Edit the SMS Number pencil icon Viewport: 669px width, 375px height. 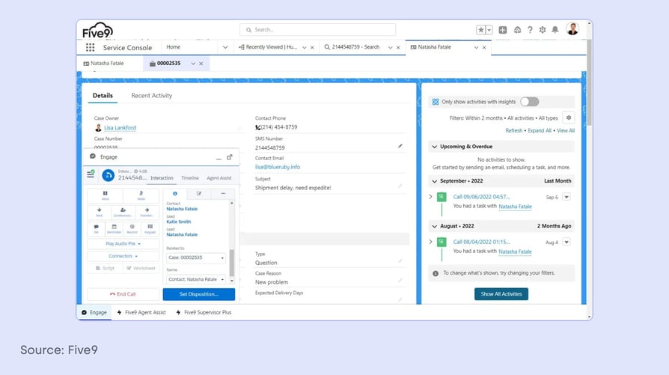click(x=400, y=146)
